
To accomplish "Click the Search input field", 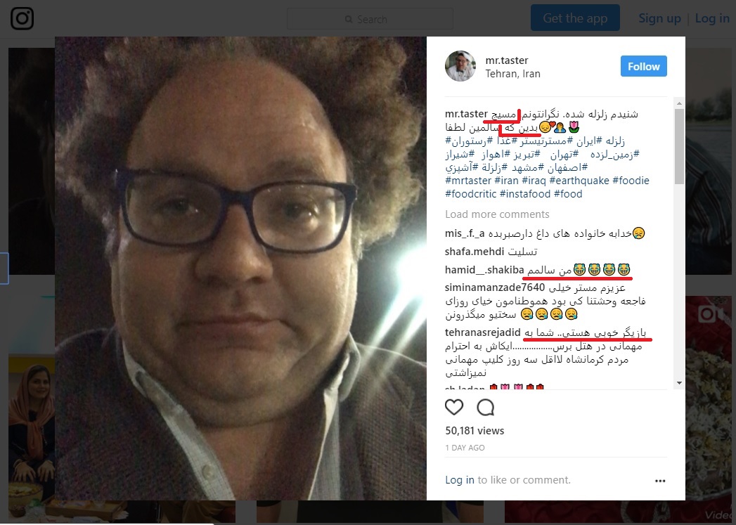I will [370, 19].
